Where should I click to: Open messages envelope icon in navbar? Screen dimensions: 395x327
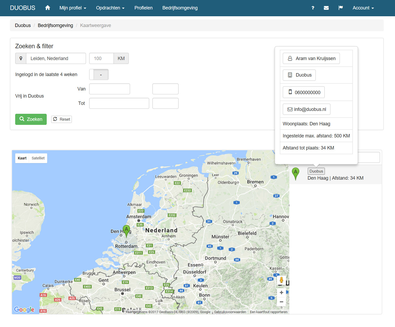pyautogui.click(x=326, y=8)
